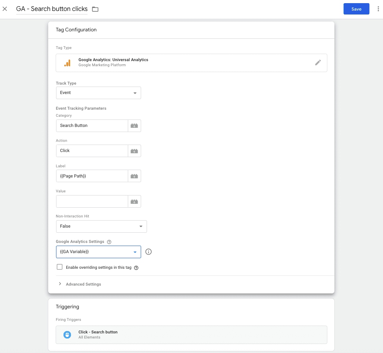Image resolution: width=383 pixels, height=353 pixels.
Task: Open the three-dot overflow menu
Action: coord(378,9)
